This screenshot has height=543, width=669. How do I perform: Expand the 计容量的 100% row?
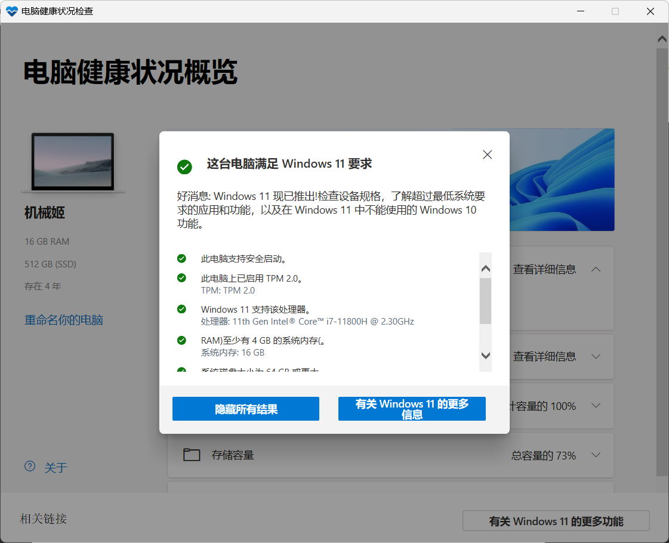pos(596,405)
